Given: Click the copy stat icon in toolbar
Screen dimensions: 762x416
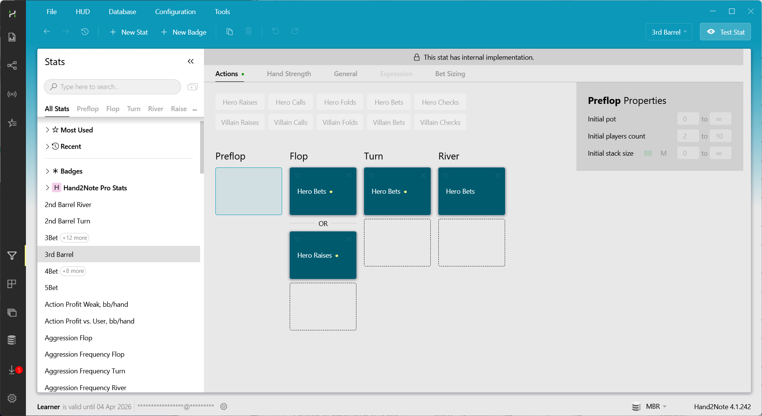Looking at the screenshot, I should click(229, 32).
